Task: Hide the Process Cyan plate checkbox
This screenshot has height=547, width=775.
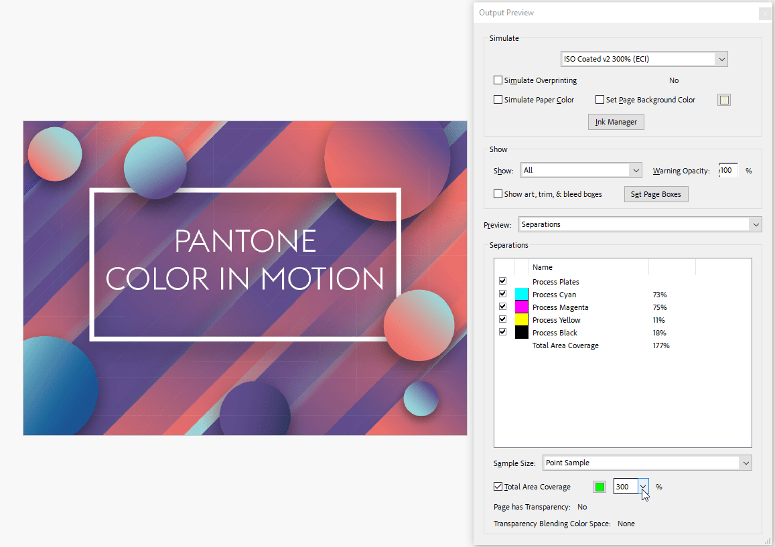Action: [x=502, y=295]
